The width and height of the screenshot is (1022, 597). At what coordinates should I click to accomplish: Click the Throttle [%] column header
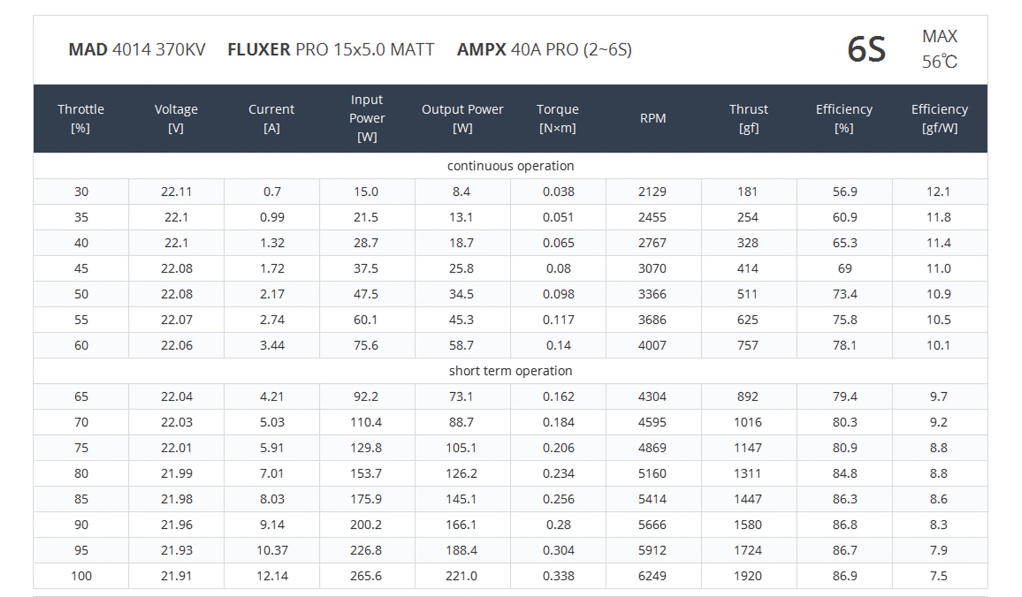pyautogui.click(x=81, y=119)
